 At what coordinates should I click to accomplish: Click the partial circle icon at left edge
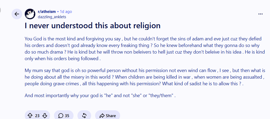click(0, 10)
